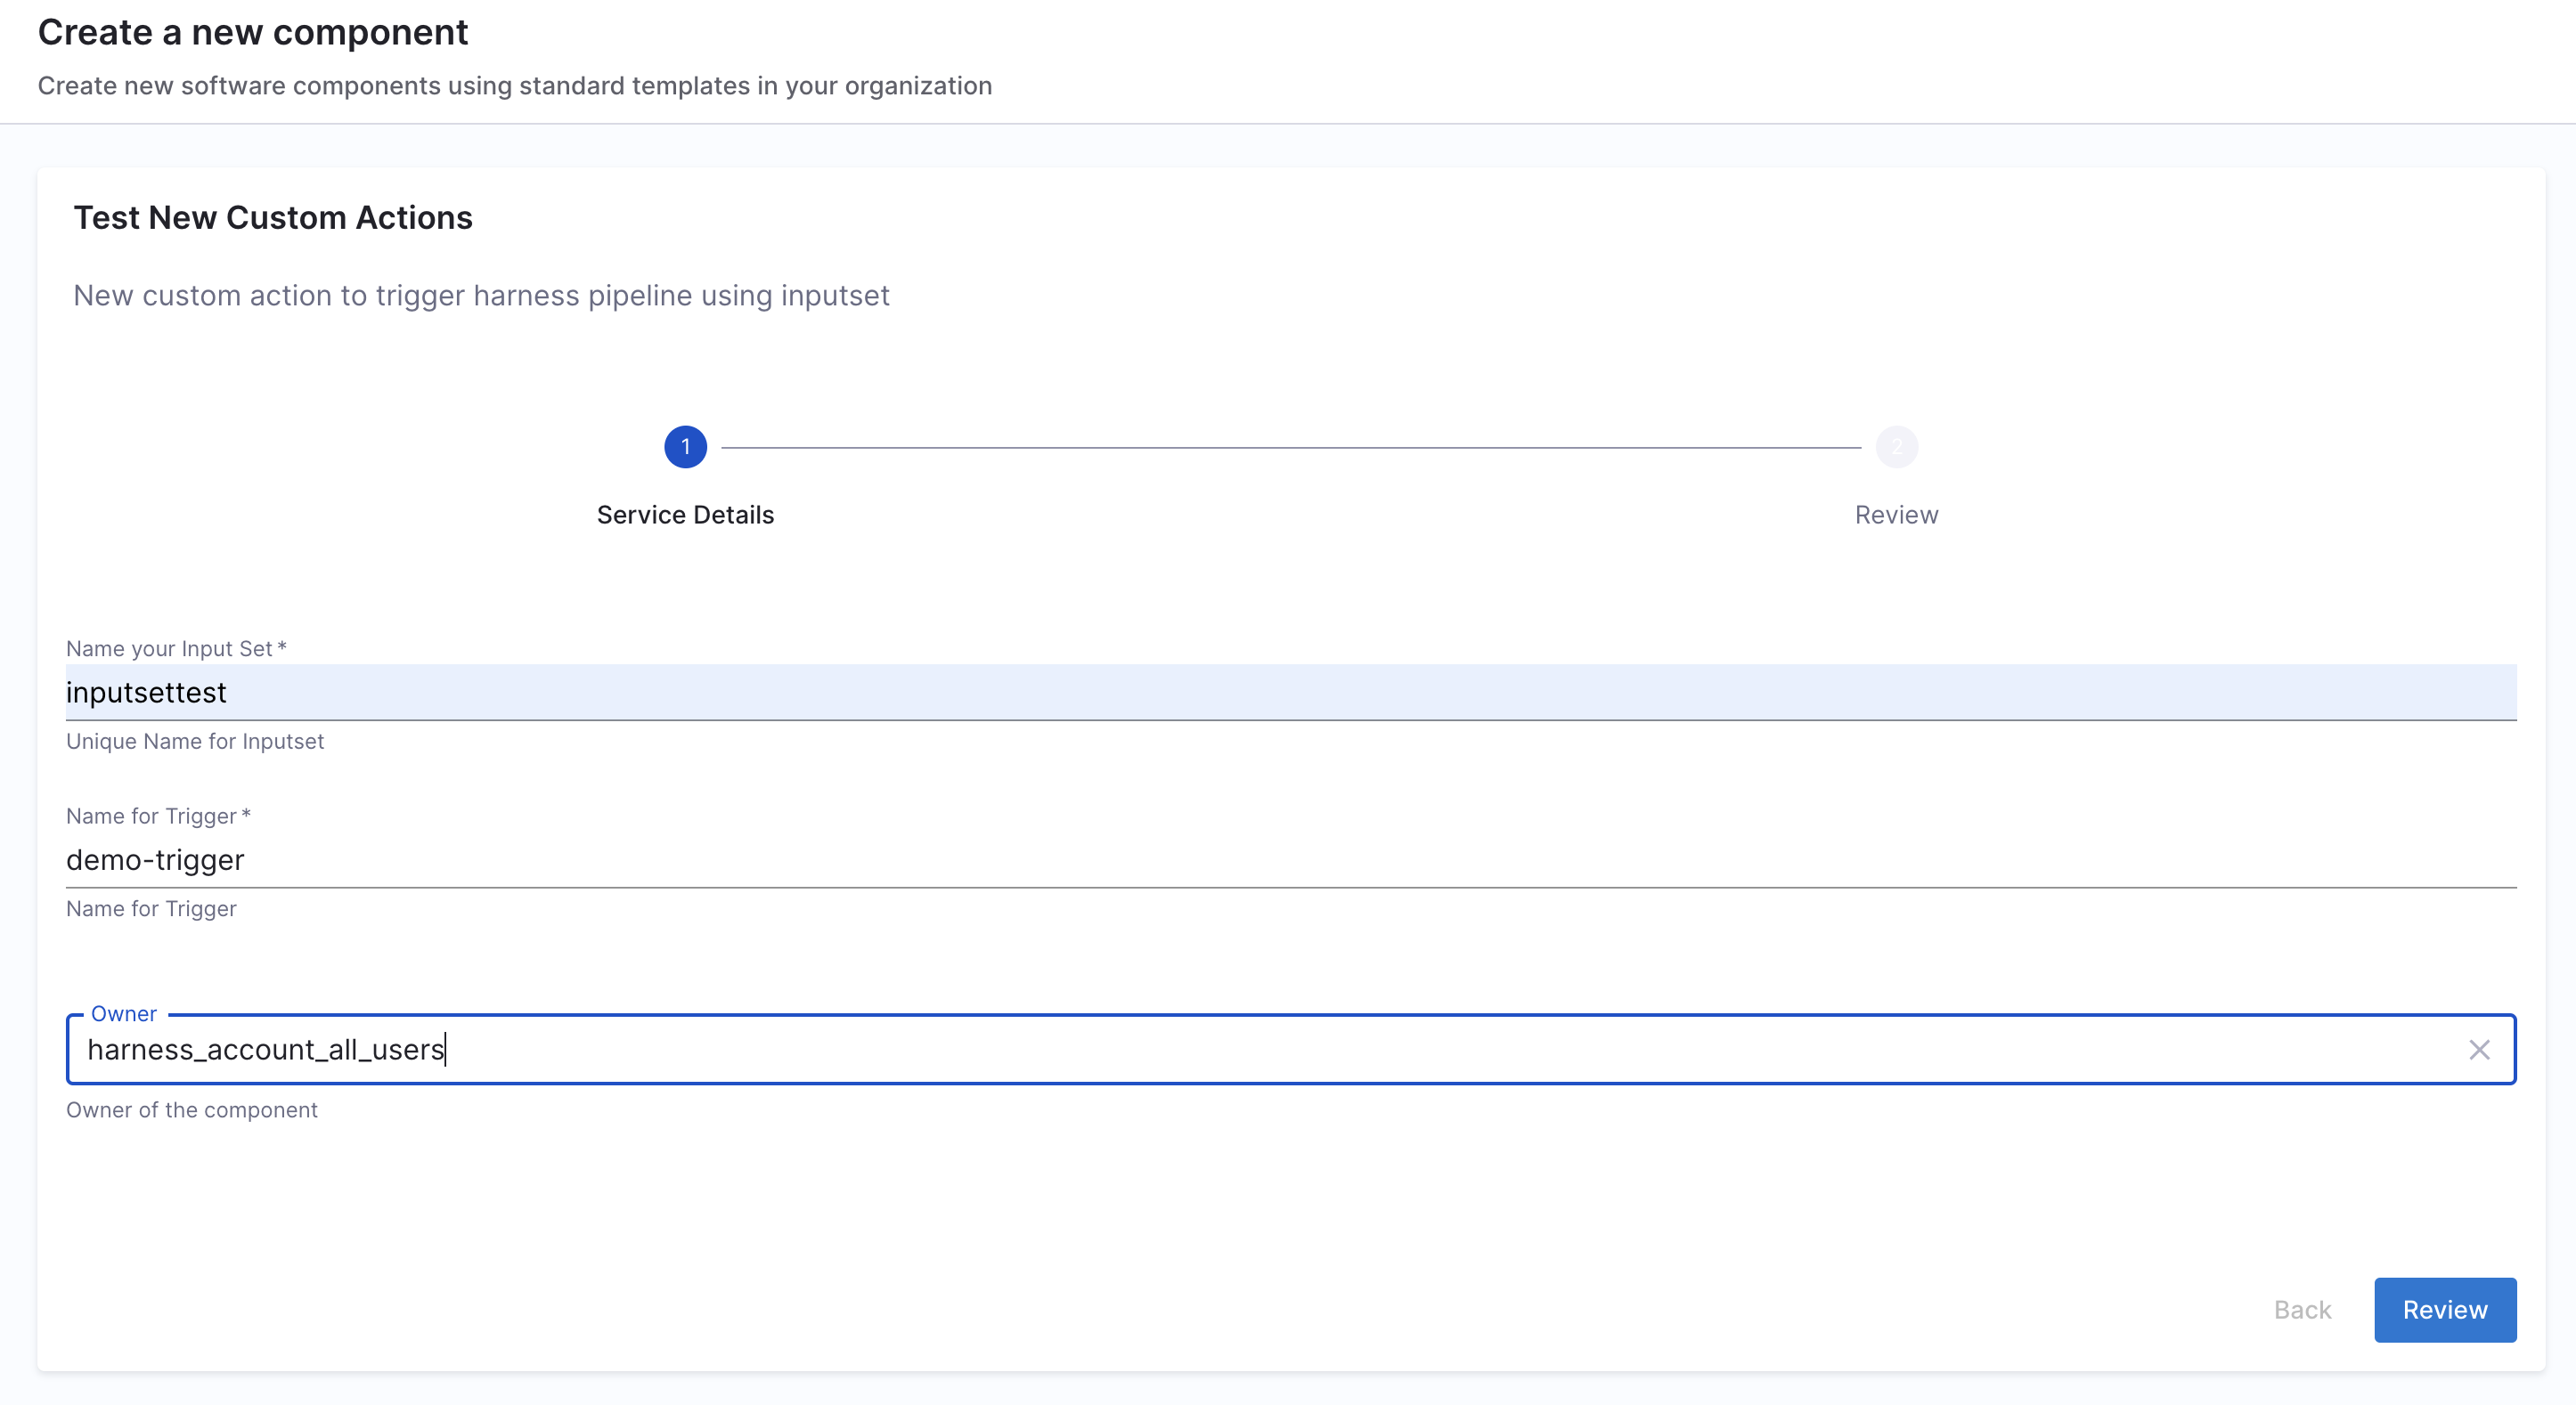
Task: Select the Review step label
Action: coord(1896,515)
